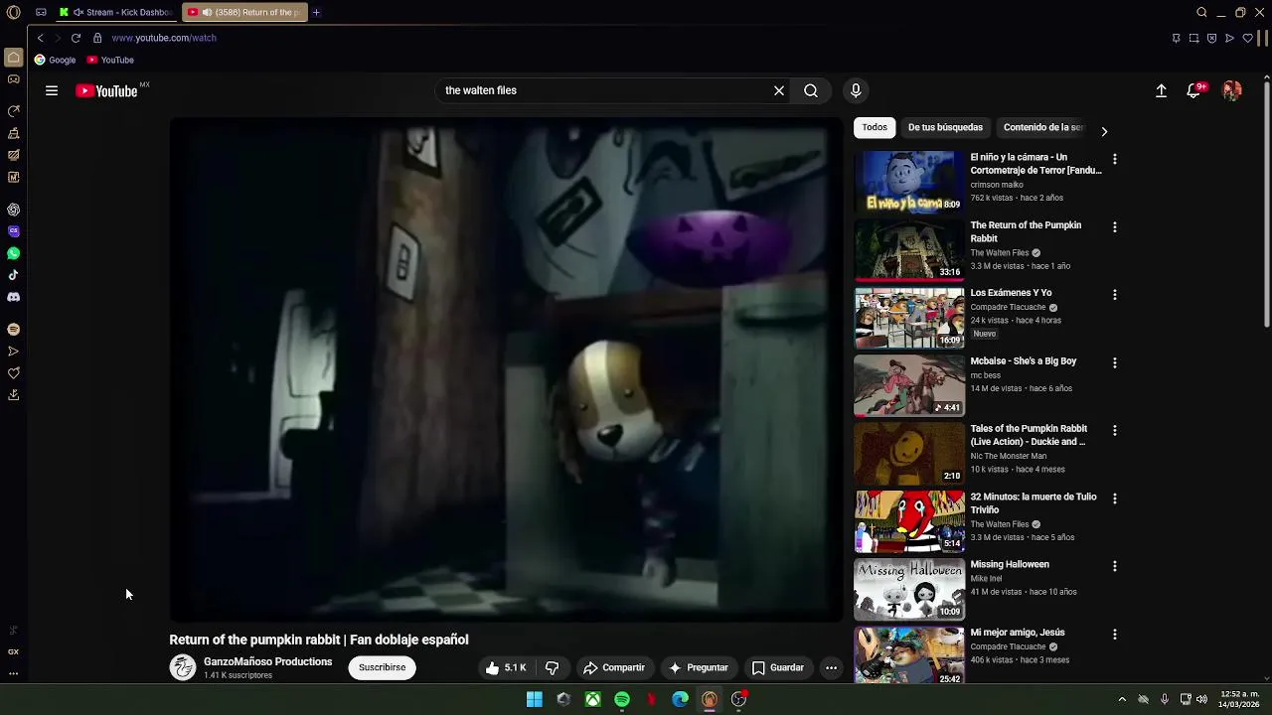1272x715 pixels.
Task: Open the Mi mejor amigo, Jesús thumbnail
Action: [x=909, y=655]
